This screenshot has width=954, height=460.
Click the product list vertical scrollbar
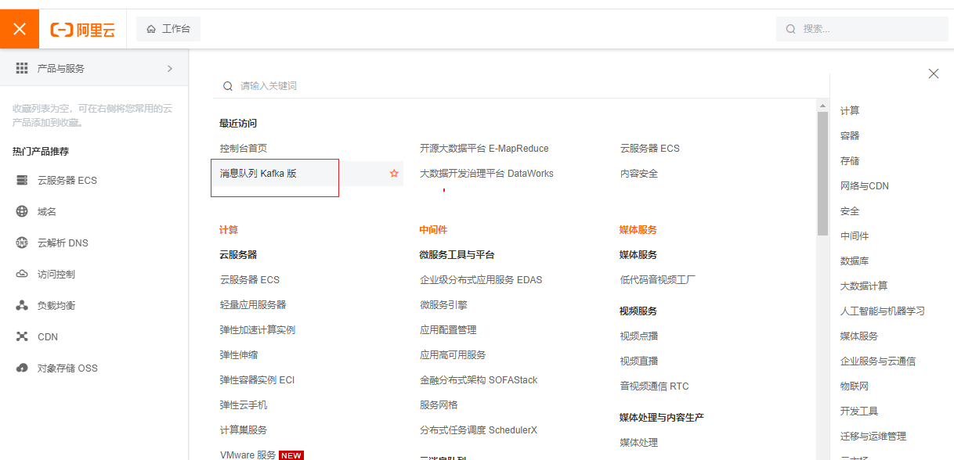pyautogui.click(x=822, y=172)
